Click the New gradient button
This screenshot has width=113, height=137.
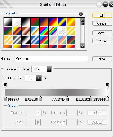click(102, 59)
